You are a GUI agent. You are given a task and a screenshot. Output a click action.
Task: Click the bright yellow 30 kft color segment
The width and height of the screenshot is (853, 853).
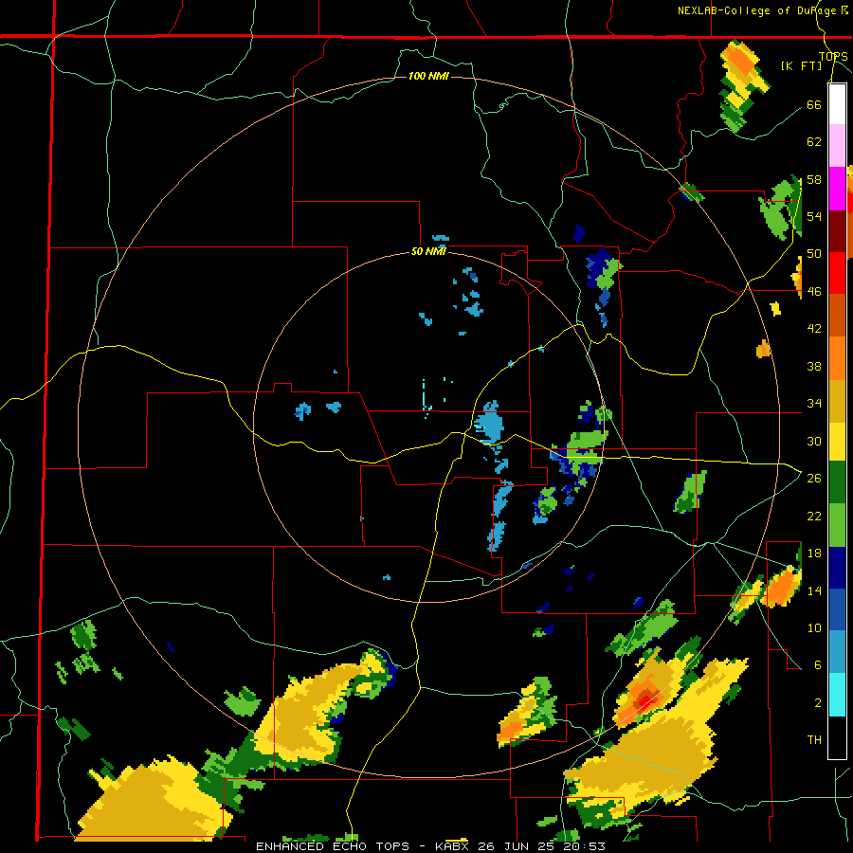pyautogui.click(x=837, y=441)
